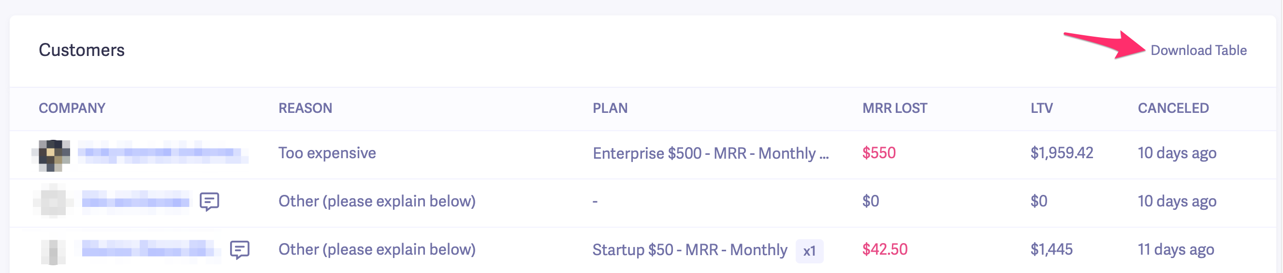Open blurred company name in Enterprise $500 row
This screenshot has width=1283, height=273.
pos(162,153)
